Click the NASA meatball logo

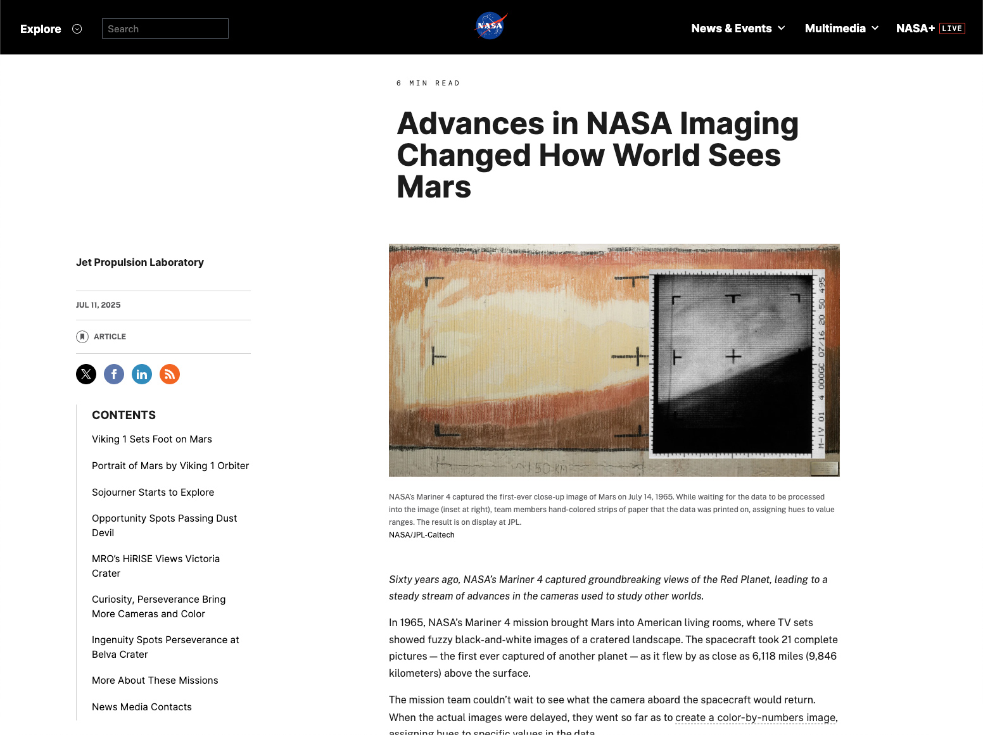coord(491,26)
